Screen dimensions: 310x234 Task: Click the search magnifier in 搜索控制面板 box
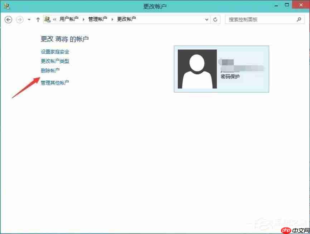299,19
